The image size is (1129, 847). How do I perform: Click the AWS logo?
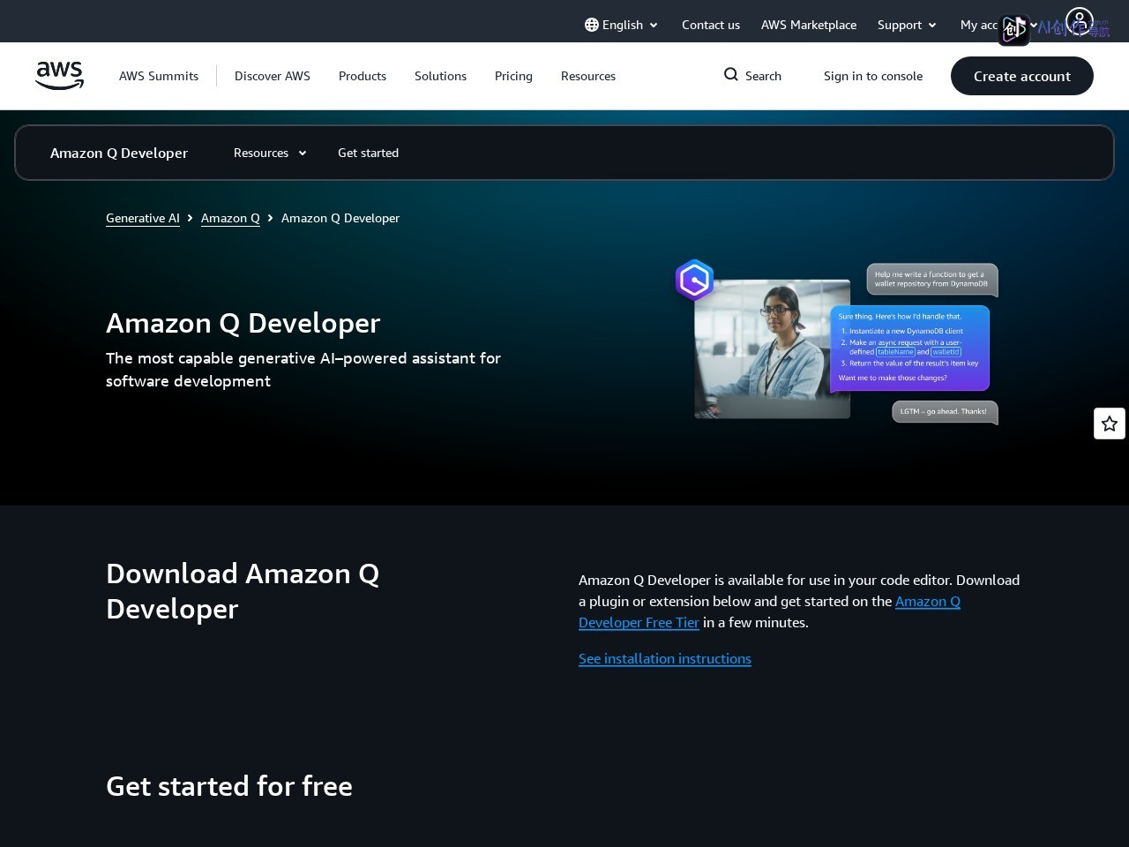pos(59,76)
